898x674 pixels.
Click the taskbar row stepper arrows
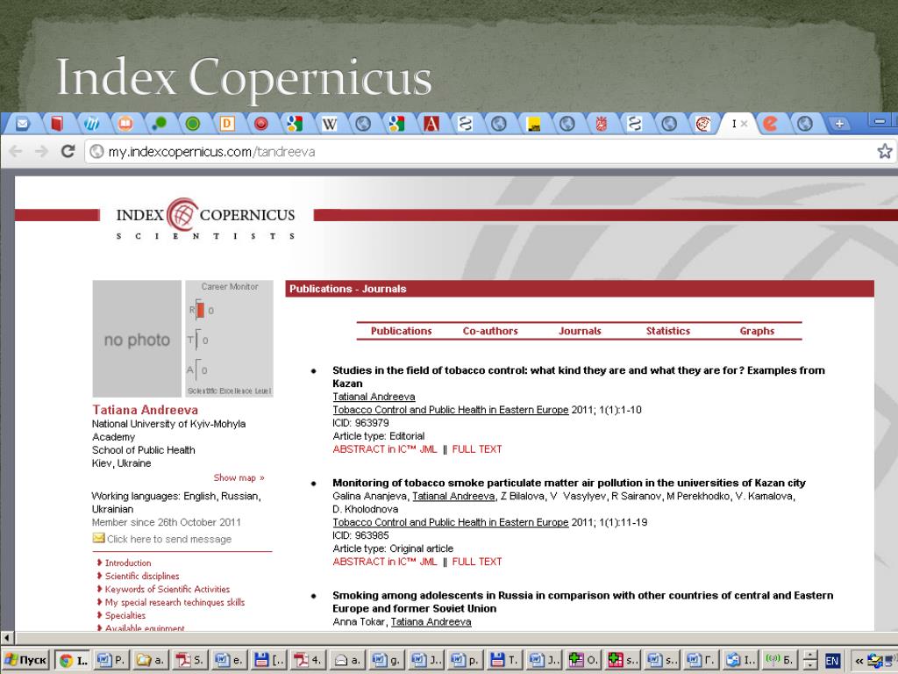tap(809, 660)
